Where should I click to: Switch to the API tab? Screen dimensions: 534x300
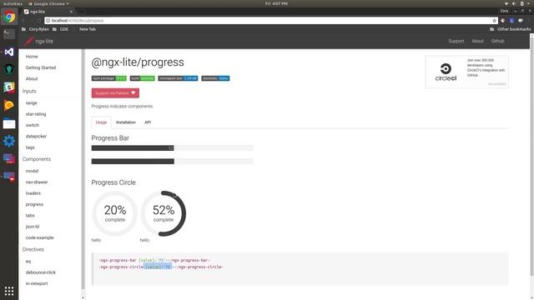148,122
